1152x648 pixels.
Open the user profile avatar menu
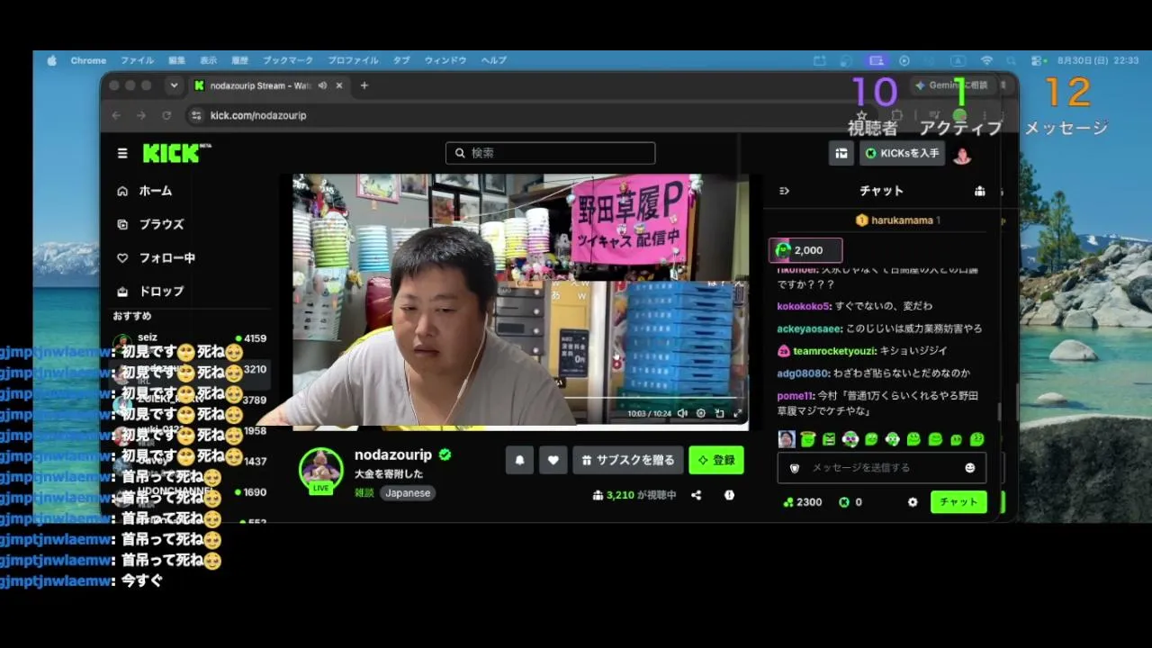962,155
